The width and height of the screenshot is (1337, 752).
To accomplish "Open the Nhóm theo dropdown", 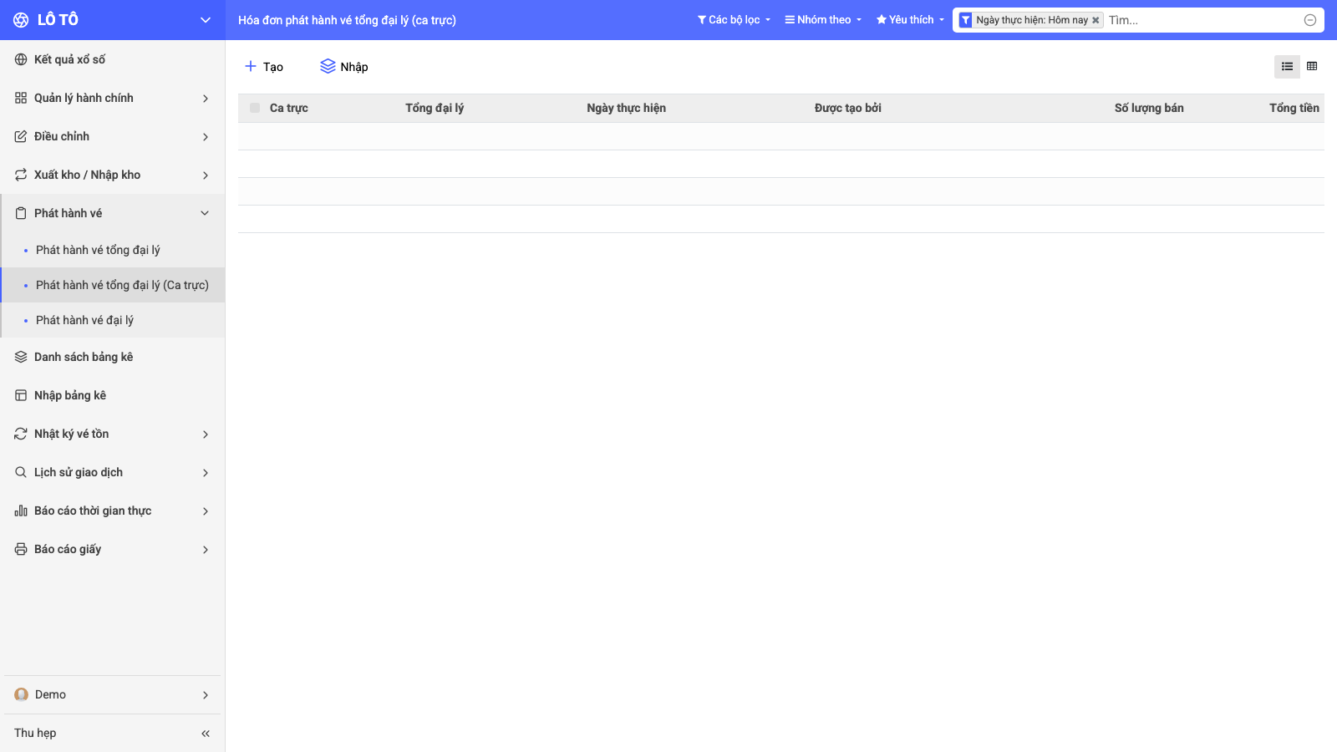I will click(x=823, y=20).
